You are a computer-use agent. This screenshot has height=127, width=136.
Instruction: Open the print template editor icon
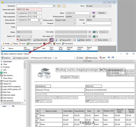tap(52, 40)
